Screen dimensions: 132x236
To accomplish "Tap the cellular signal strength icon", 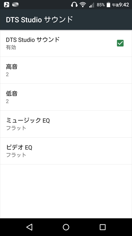I will 92,5.
